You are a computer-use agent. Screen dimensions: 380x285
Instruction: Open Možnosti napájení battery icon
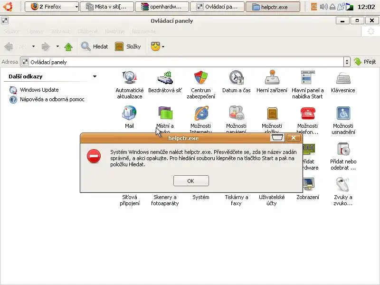coord(236,119)
